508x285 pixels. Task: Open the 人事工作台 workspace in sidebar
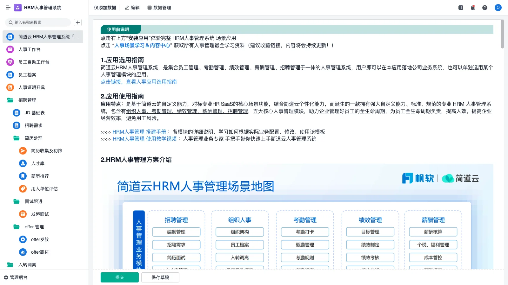click(x=32, y=49)
